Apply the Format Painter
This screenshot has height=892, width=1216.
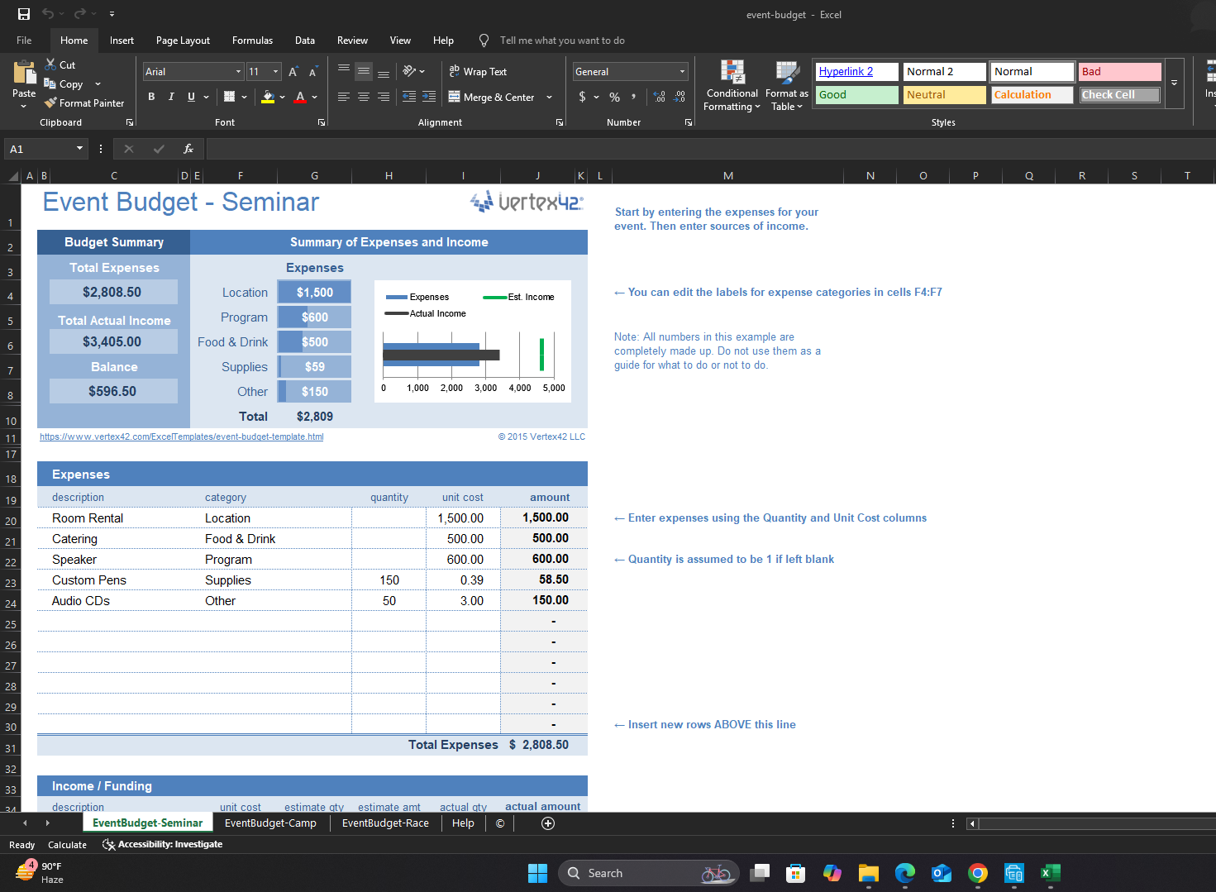tap(84, 103)
